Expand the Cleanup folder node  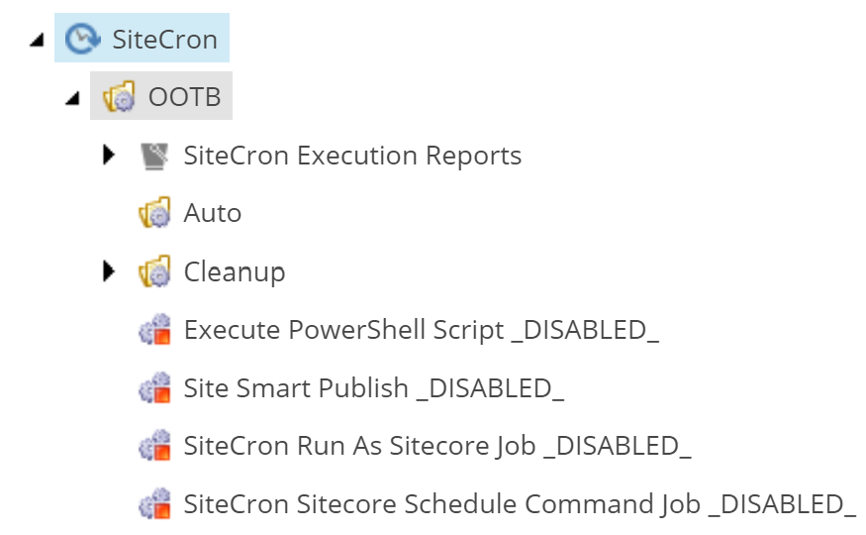[x=109, y=270]
